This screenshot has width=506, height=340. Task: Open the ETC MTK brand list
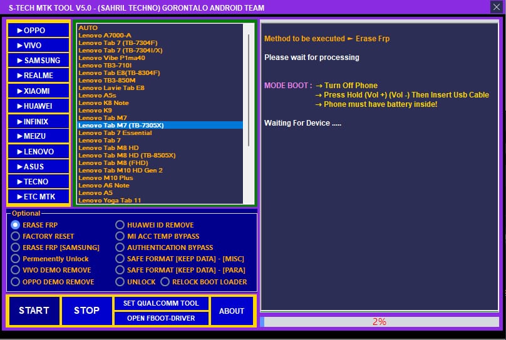point(38,196)
